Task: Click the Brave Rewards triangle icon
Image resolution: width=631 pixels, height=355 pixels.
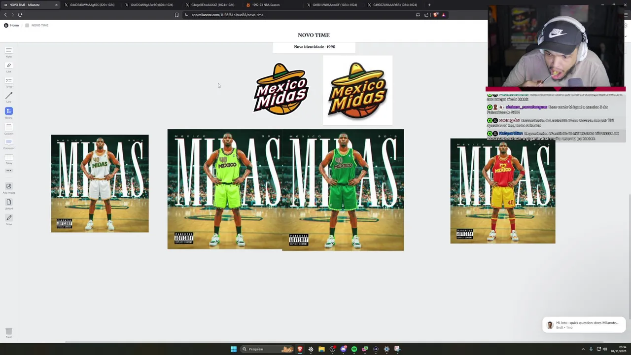Action: pyautogui.click(x=443, y=15)
